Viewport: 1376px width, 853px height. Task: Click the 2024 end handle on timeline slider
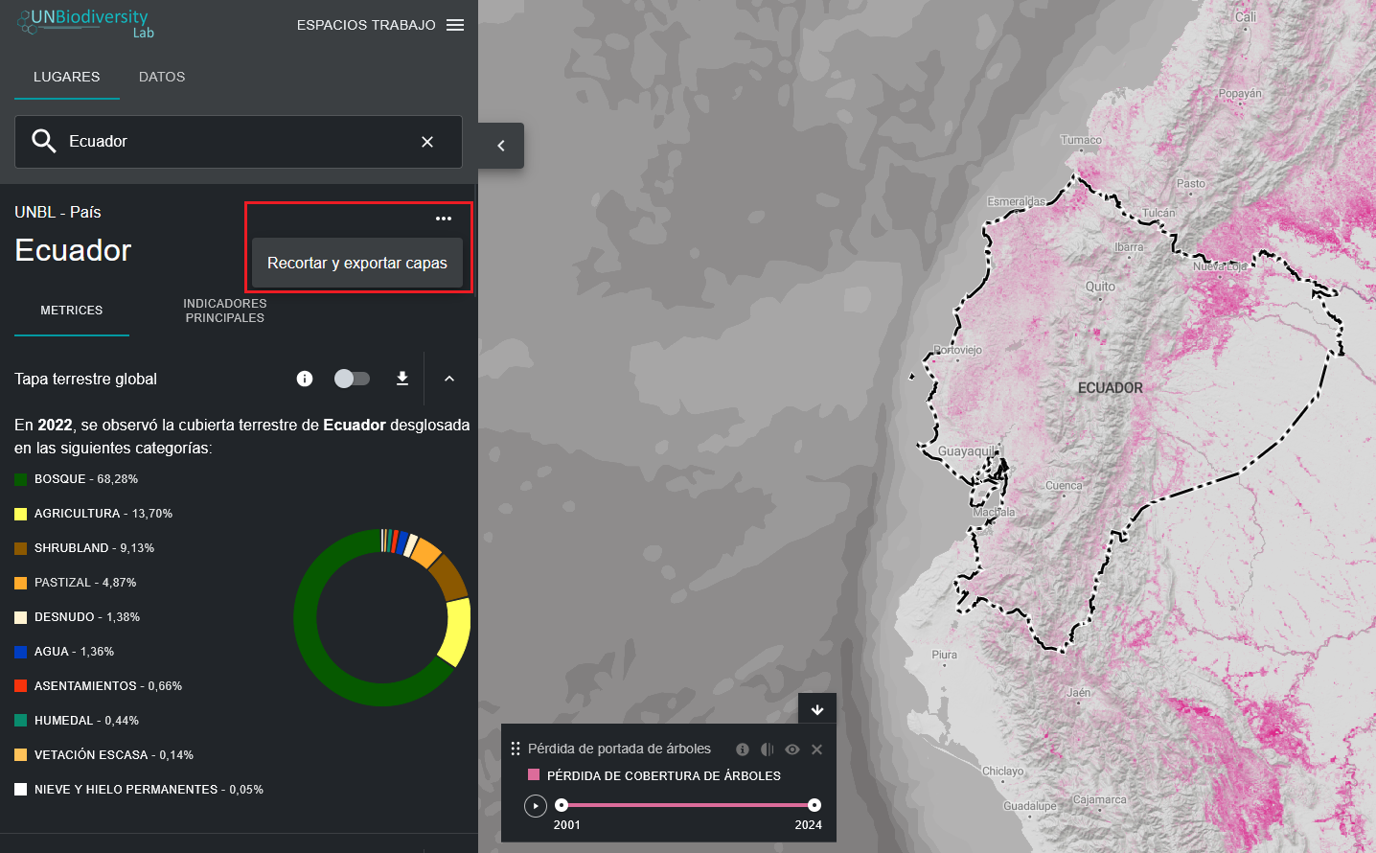point(814,805)
